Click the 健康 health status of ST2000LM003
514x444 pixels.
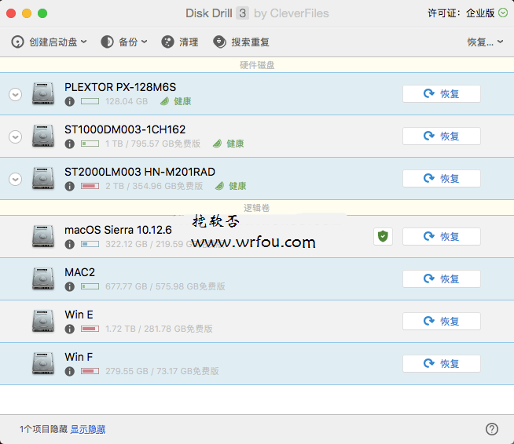(231, 186)
